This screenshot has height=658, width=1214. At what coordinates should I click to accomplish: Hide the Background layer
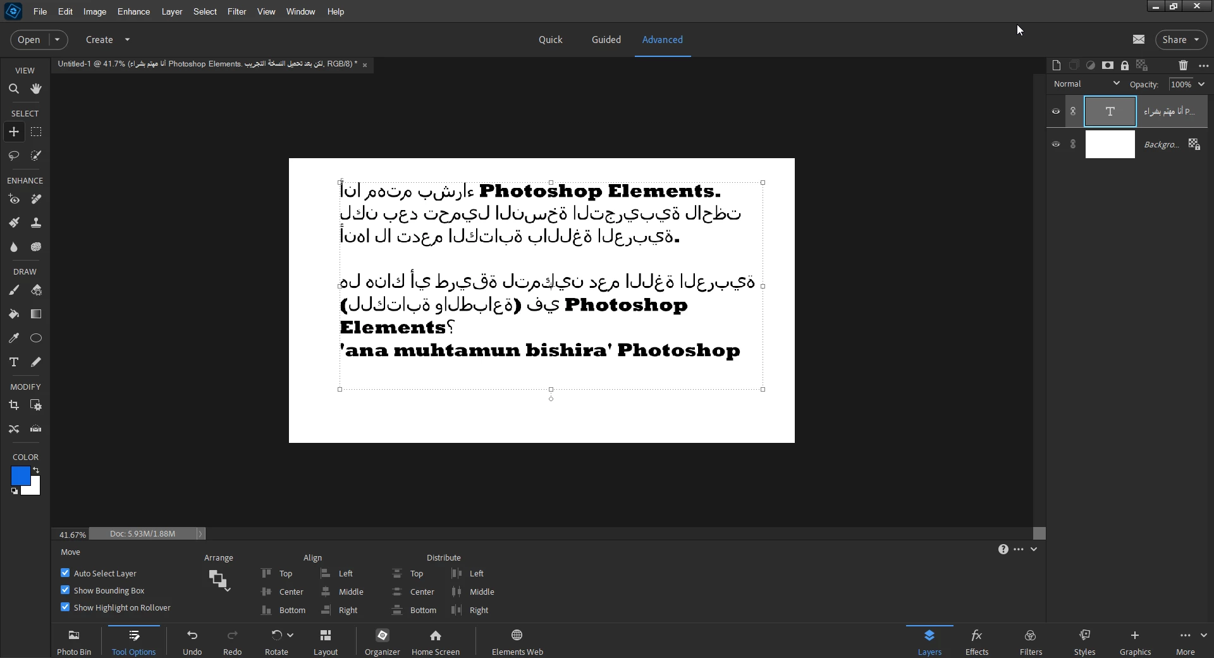pyautogui.click(x=1056, y=144)
